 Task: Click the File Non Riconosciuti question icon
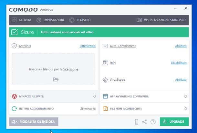coord(105,108)
